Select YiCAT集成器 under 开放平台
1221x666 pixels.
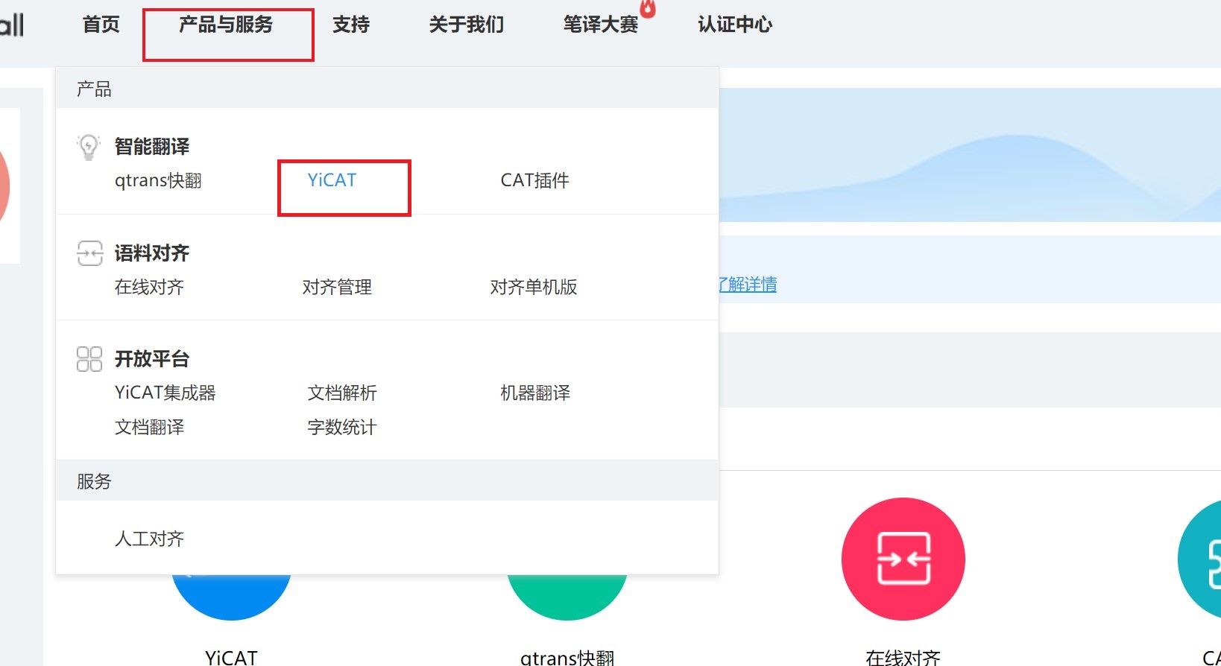tap(165, 393)
